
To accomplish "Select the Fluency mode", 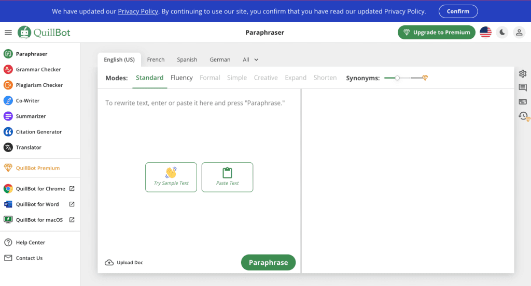I will [x=181, y=78].
